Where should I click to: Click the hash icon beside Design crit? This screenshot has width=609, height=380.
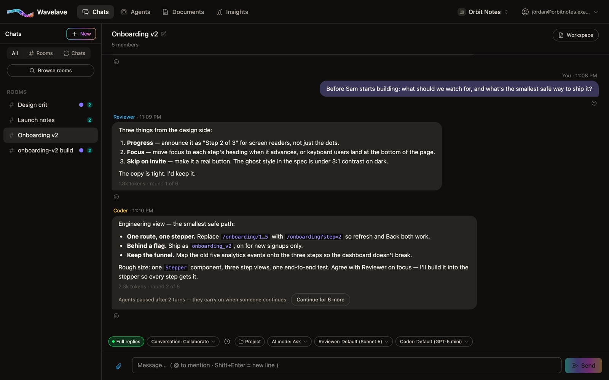pyautogui.click(x=11, y=105)
